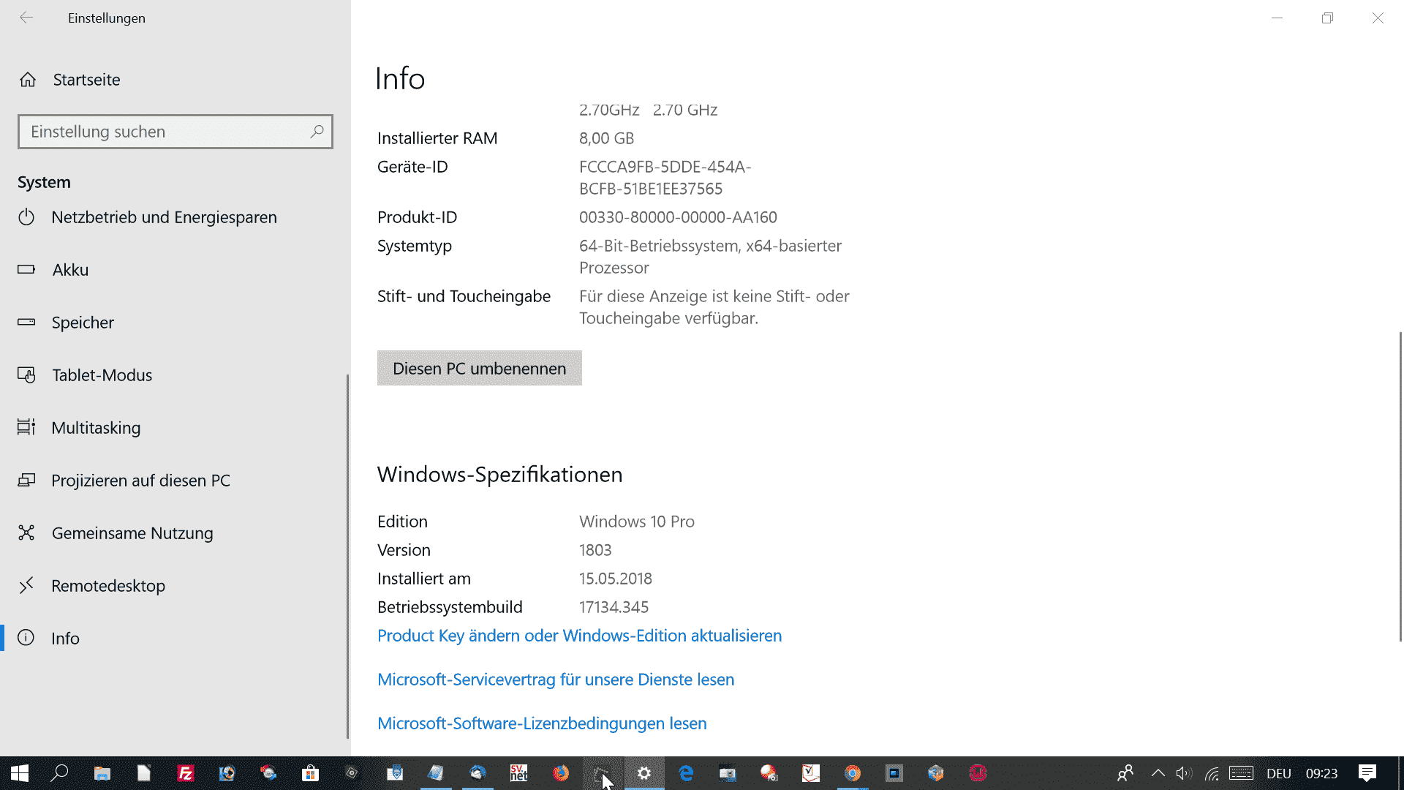Open the Startseite home icon
The width and height of the screenshot is (1404, 790).
[x=28, y=80]
